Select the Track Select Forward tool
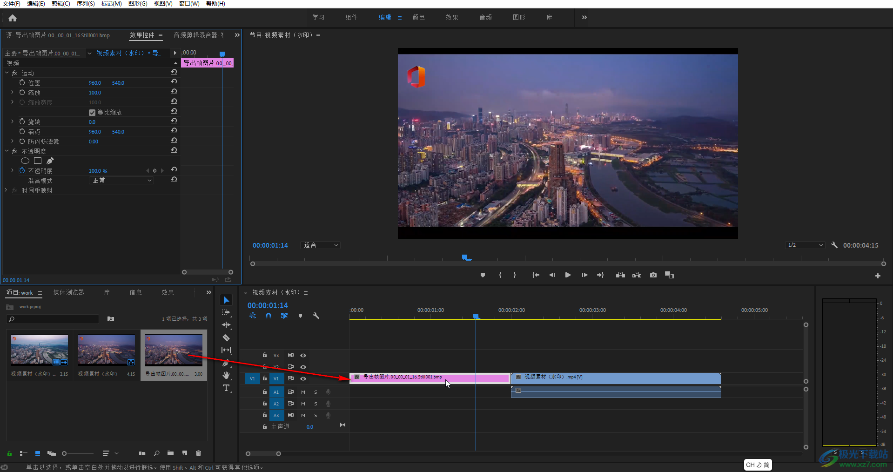The width and height of the screenshot is (893, 472). pyautogui.click(x=226, y=312)
